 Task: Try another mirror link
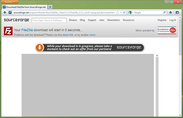92,35
